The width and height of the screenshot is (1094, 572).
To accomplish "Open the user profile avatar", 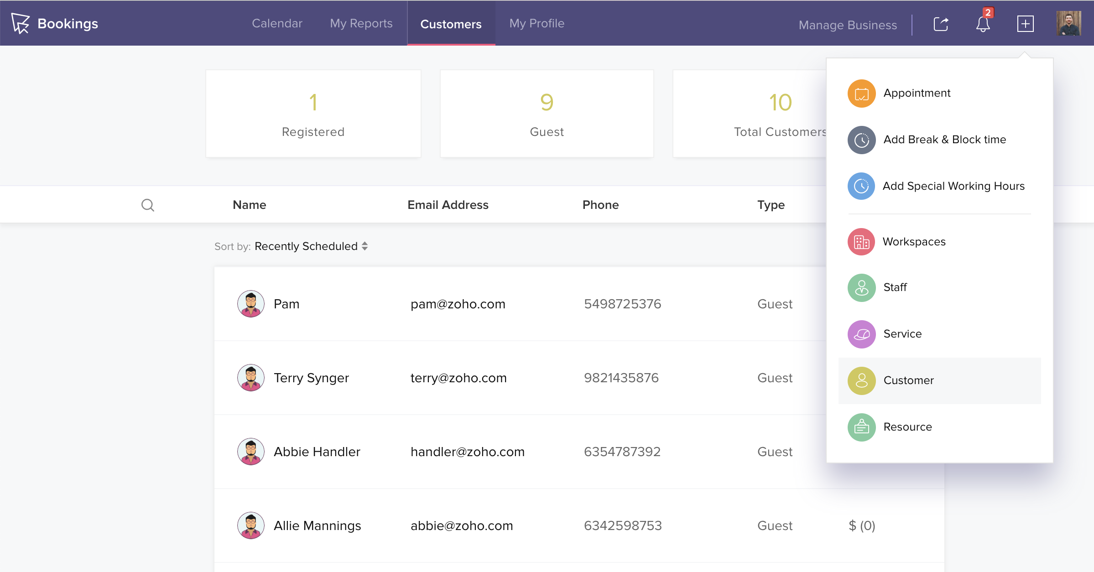I will 1068,24.
